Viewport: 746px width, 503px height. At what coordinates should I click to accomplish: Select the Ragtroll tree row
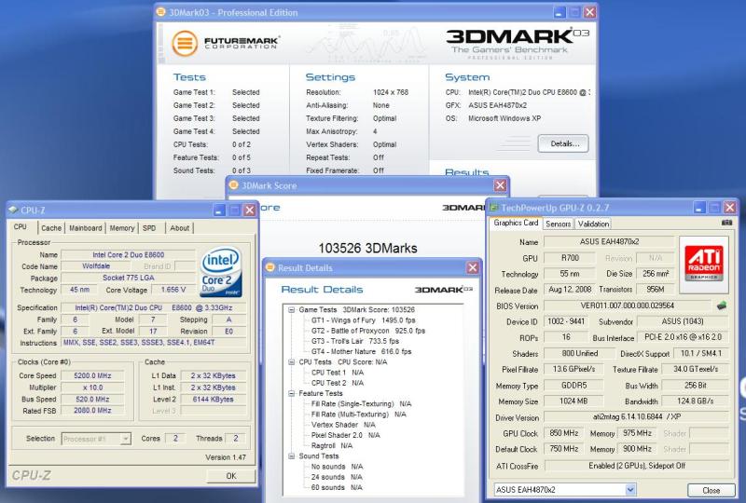coord(332,446)
